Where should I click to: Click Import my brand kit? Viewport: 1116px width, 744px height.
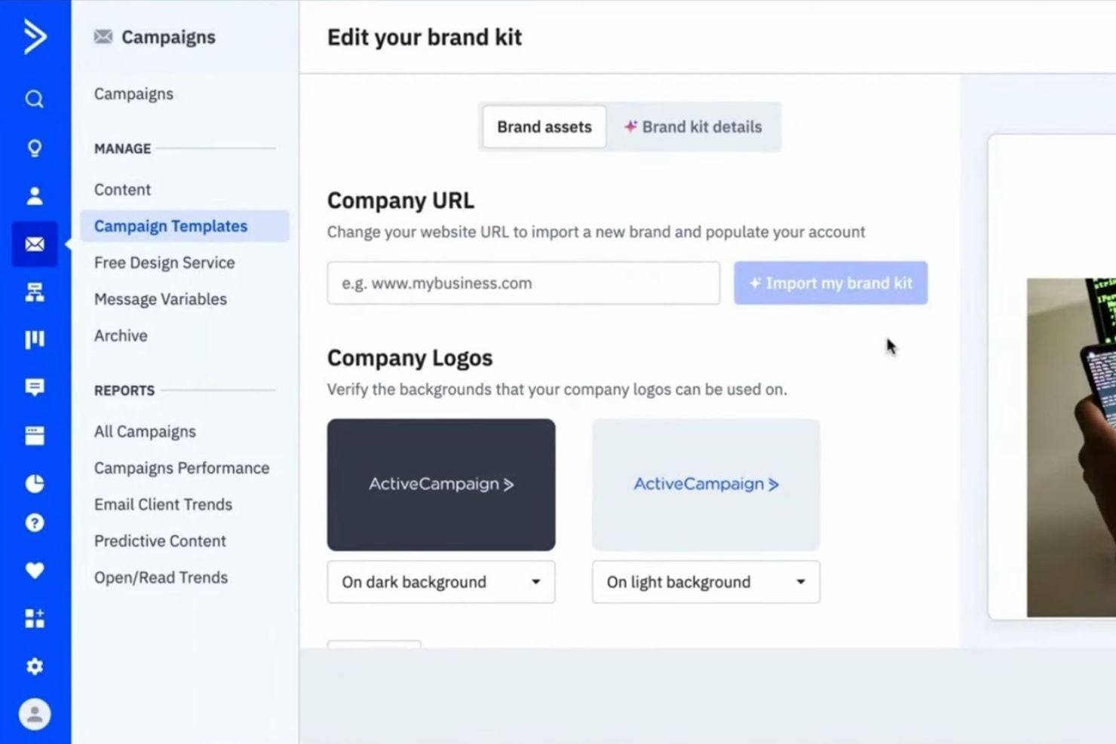[830, 283]
